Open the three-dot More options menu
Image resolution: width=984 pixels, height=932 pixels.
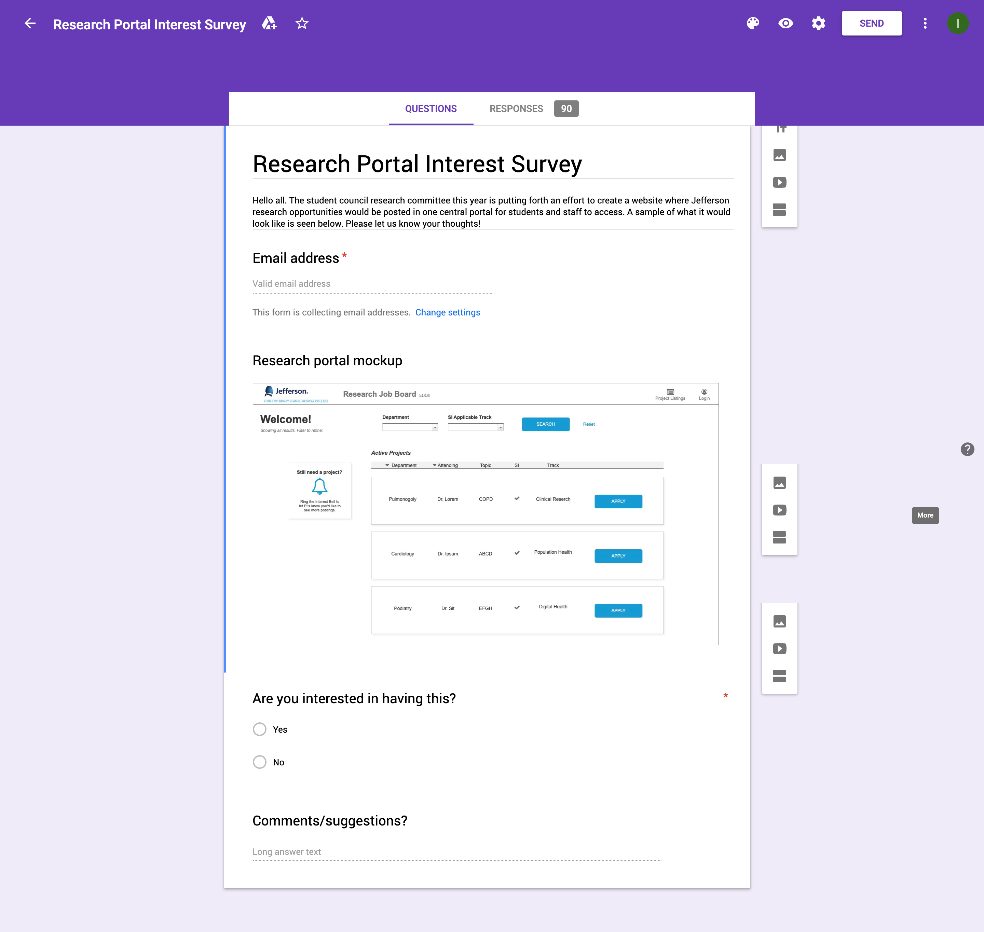[925, 23]
